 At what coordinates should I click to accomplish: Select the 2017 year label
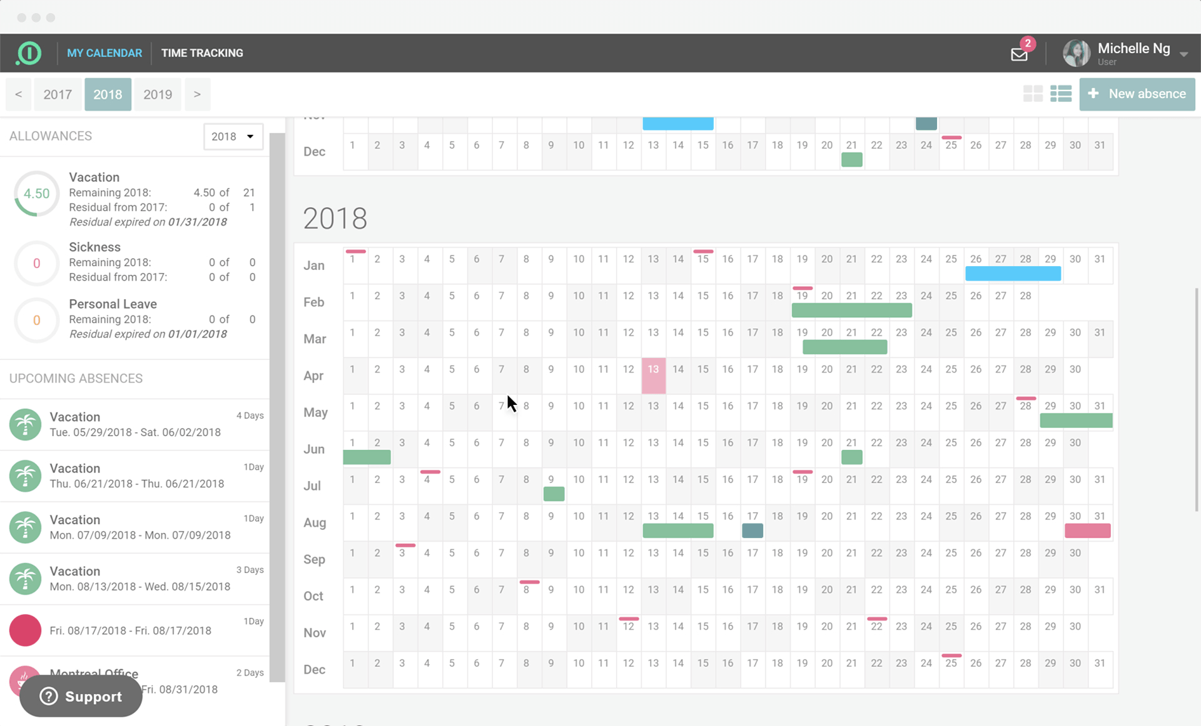(x=57, y=94)
